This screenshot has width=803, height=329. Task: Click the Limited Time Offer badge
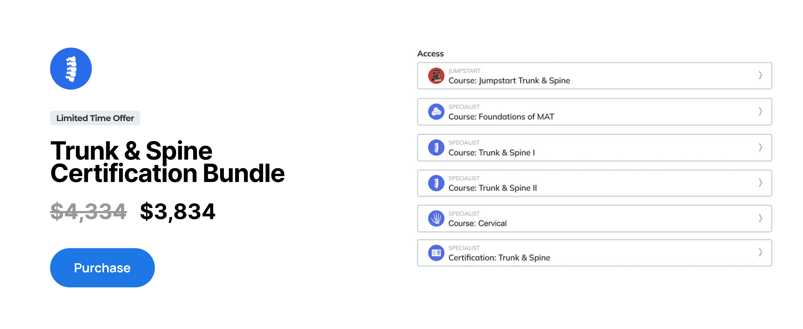pos(95,118)
